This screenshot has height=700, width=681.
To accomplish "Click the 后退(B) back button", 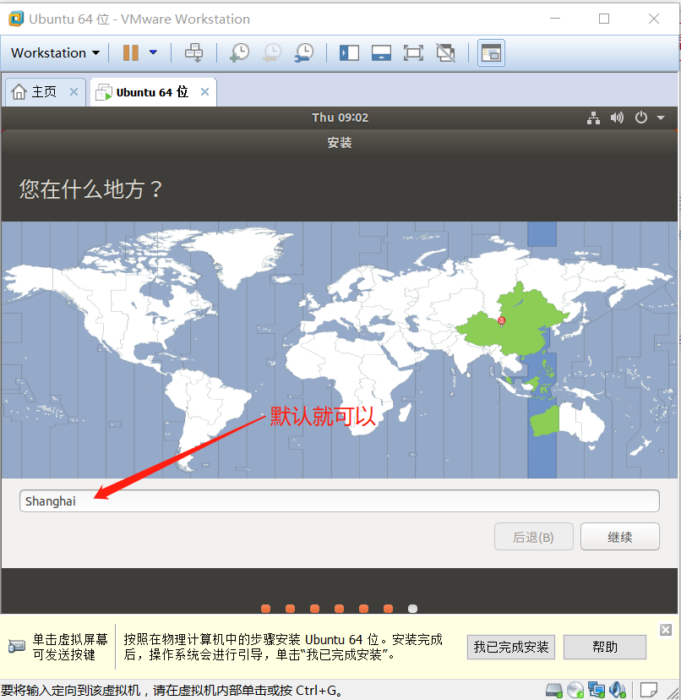I will [x=533, y=537].
